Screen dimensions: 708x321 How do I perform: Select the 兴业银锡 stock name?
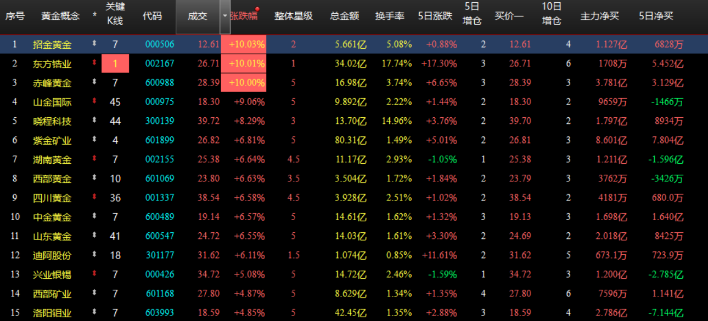tap(52, 274)
